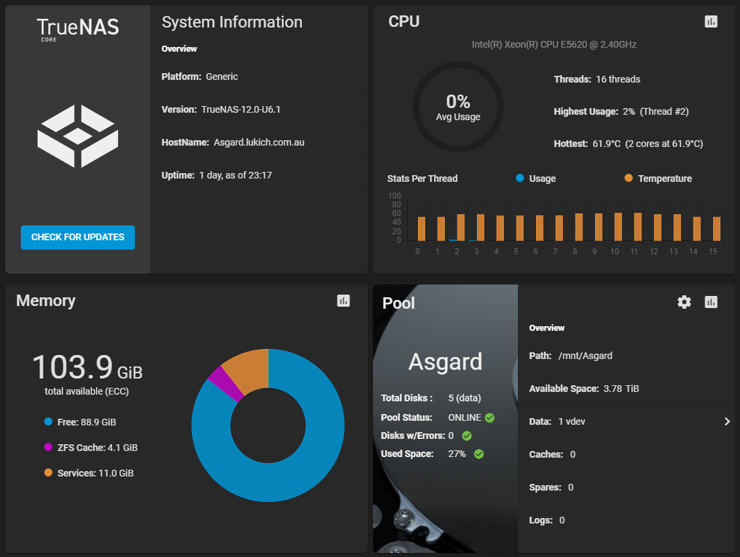This screenshot has width=740, height=557.
Task: Click the Free: 88.9 GiB label
Action: pos(87,422)
